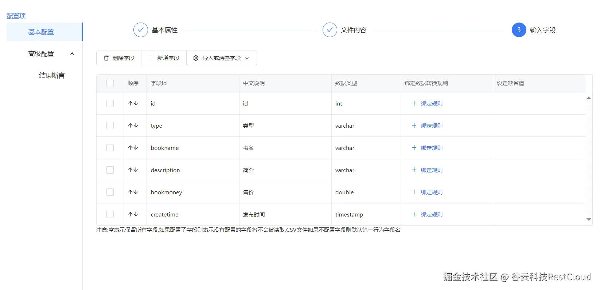Click 绑定规则 link in the bookmoney row

(432, 192)
